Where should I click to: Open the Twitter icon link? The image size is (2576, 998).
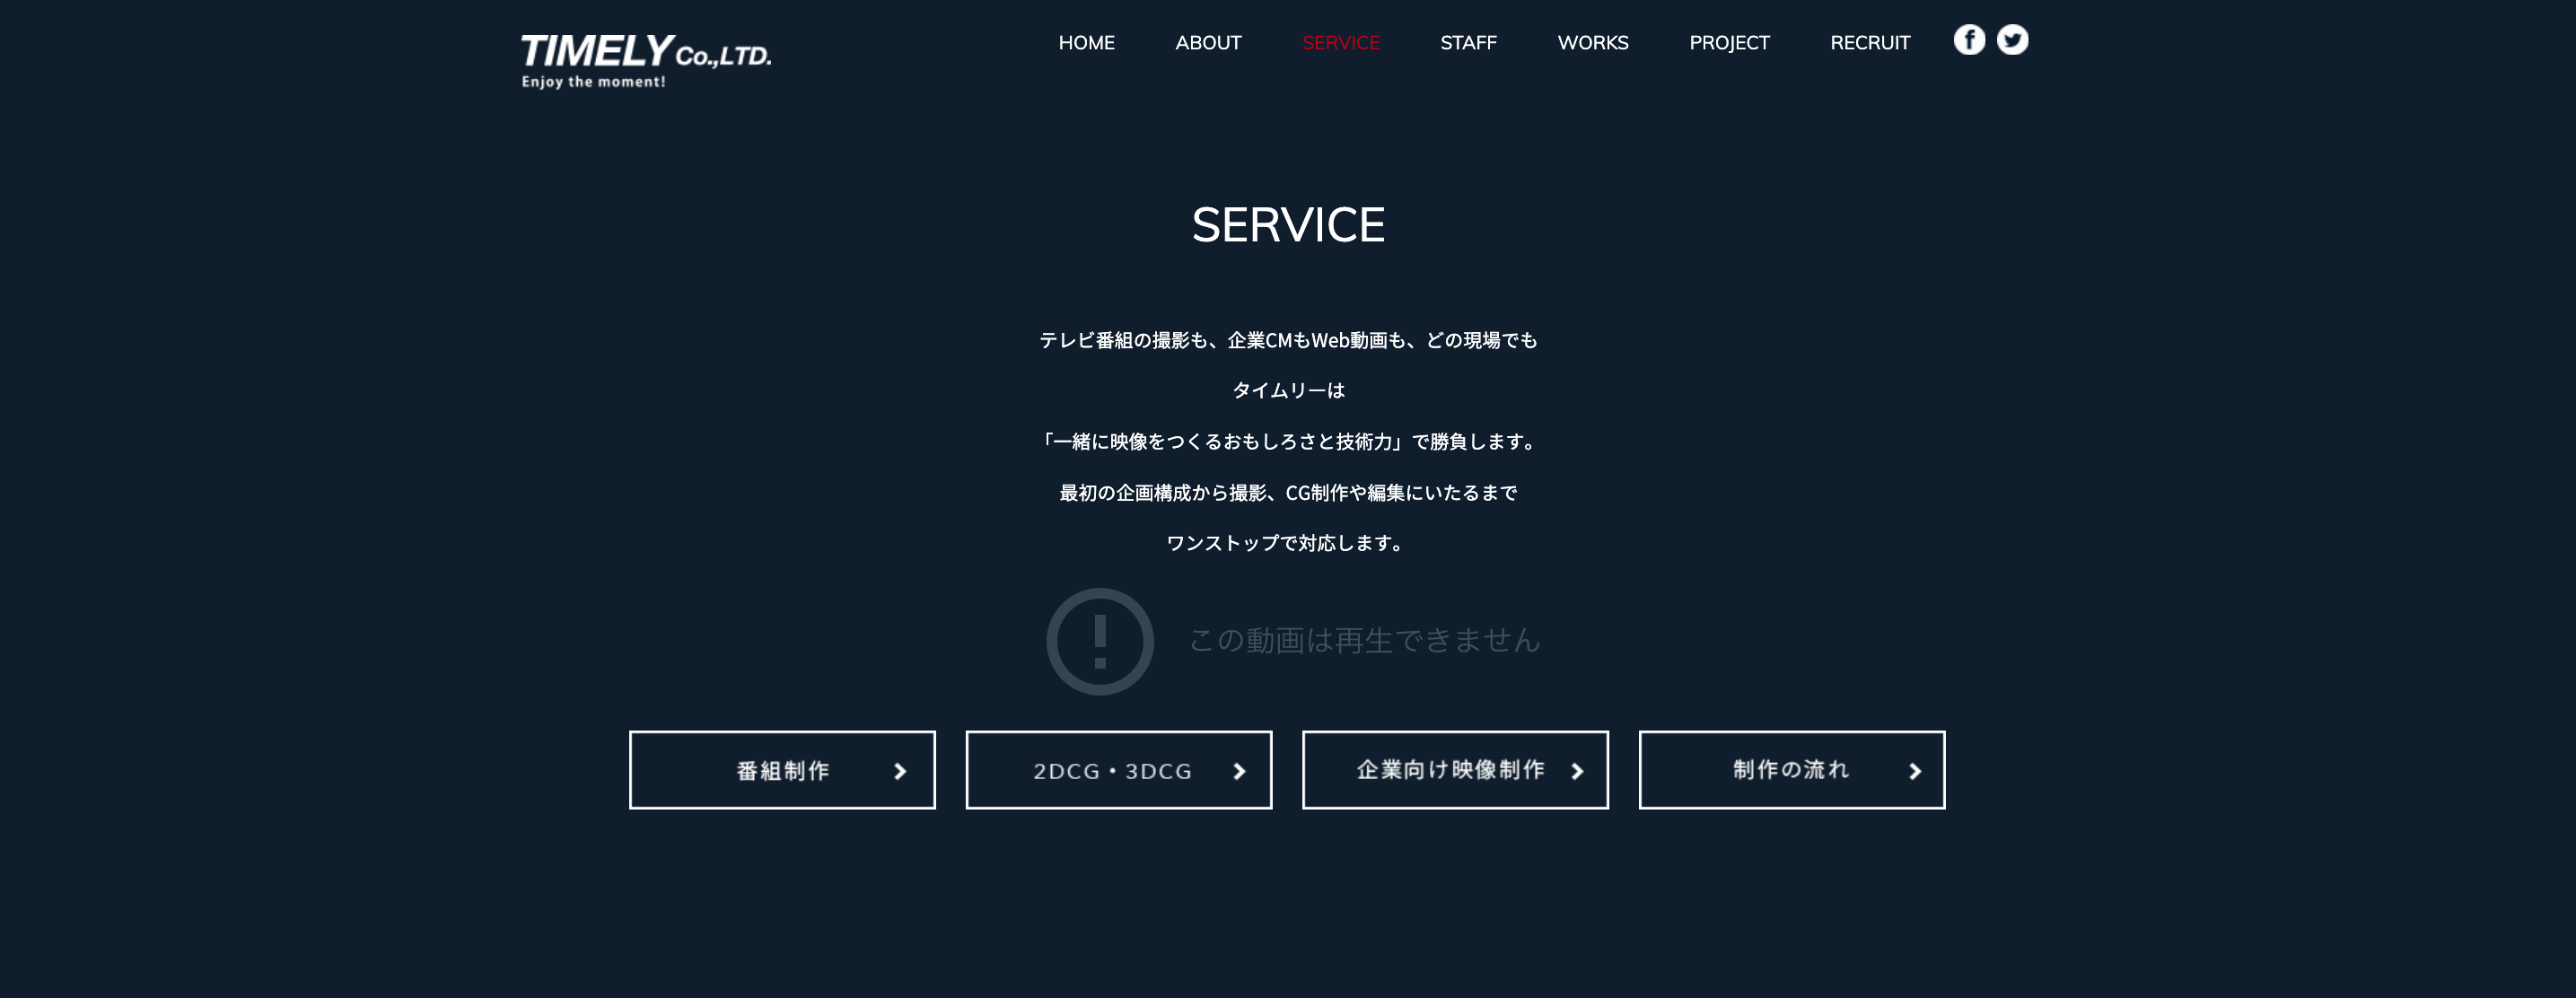(x=2012, y=40)
